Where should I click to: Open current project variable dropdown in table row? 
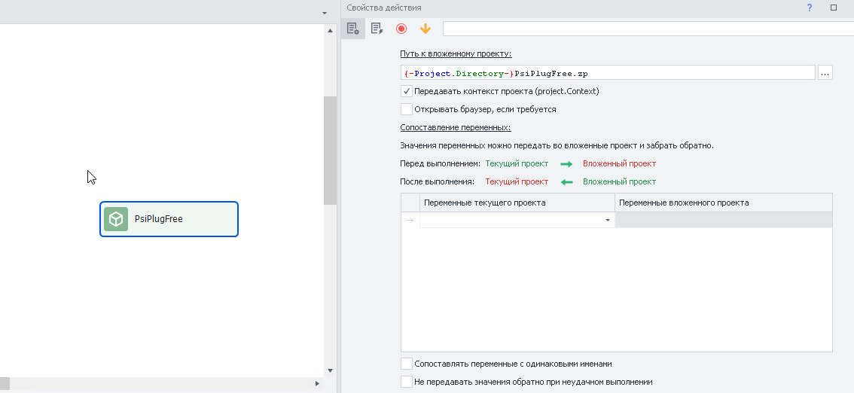607,220
